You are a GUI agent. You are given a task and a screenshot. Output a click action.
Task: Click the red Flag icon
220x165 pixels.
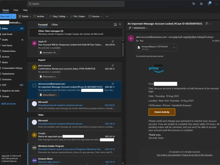point(51,16)
